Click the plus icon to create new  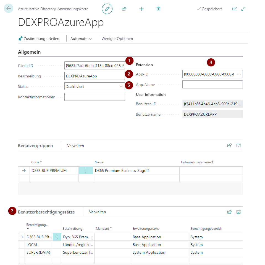click(x=141, y=9)
